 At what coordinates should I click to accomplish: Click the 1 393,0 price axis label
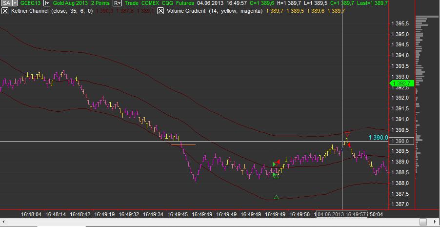pos(400,77)
